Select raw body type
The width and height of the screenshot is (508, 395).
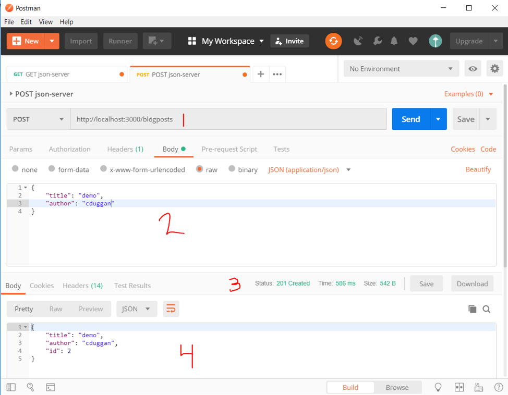coord(199,169)
